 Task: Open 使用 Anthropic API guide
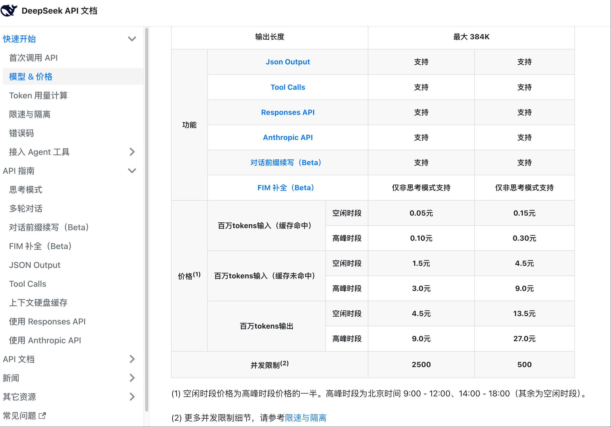click(45, 341)
